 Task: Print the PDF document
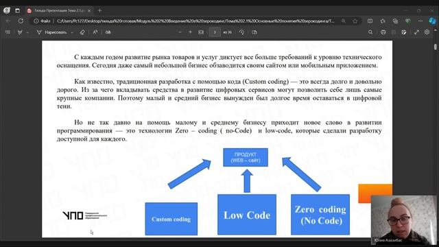click(383, 32)
